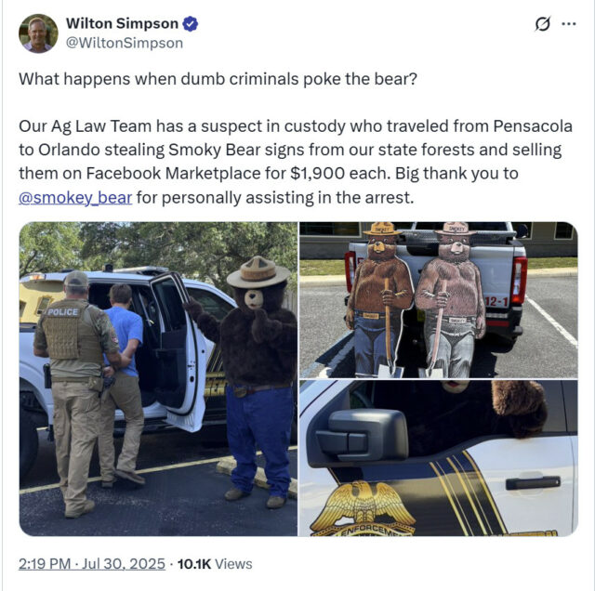Open the photo of Smoky Bear signs by truck
The height and width of the screenshot is (591, 595).
coord(438,299)
